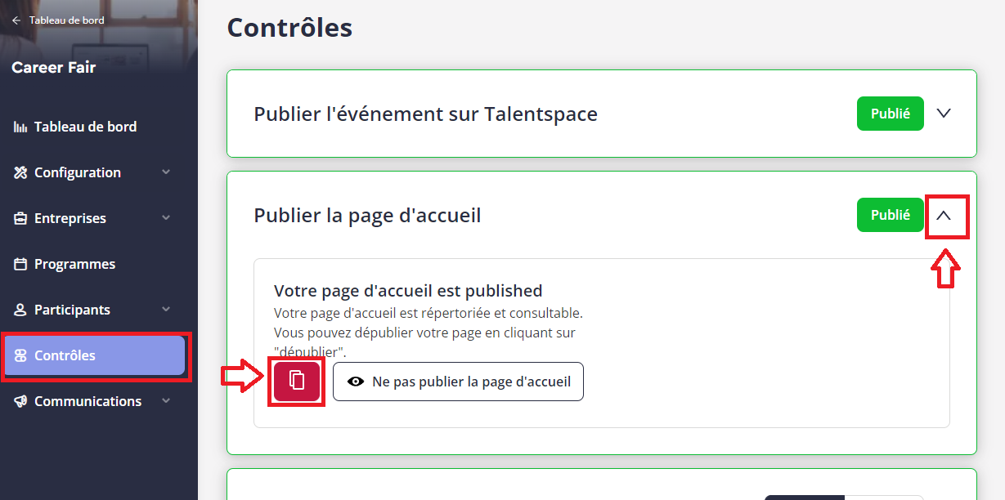Screen dimensions: 1005x500
Task: Collapse the Publier la page d'accueil section
Action: (944, 215)
